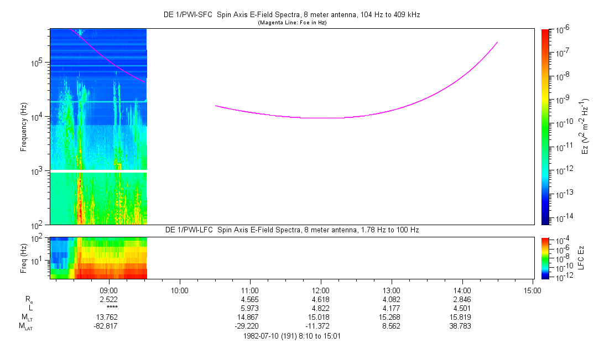Click the magenta Fce curve's lowest point

pyautogui.click(x=324, y=118)
